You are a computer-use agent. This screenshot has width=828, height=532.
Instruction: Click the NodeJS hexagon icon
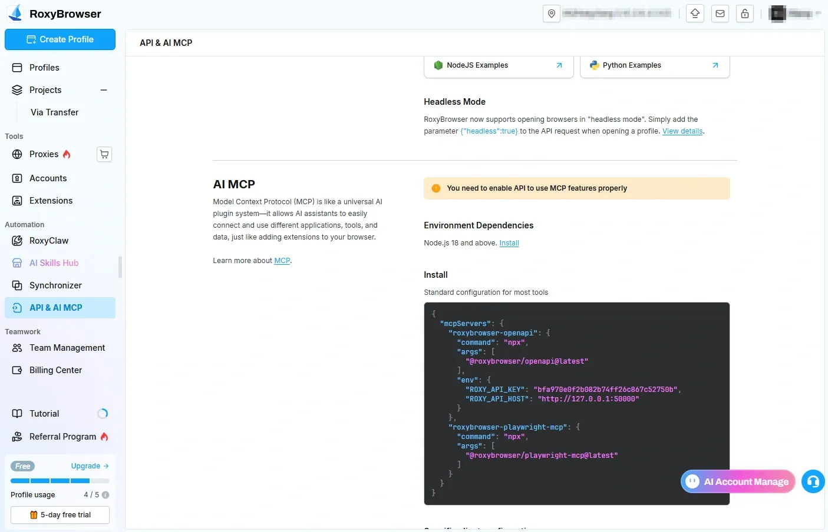point(438,65)
